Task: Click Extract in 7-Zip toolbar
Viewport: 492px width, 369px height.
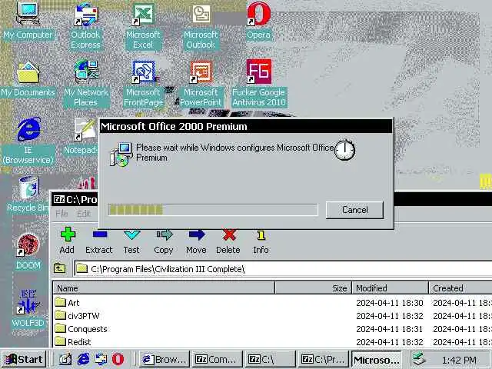Action: (x=99, y=241)
